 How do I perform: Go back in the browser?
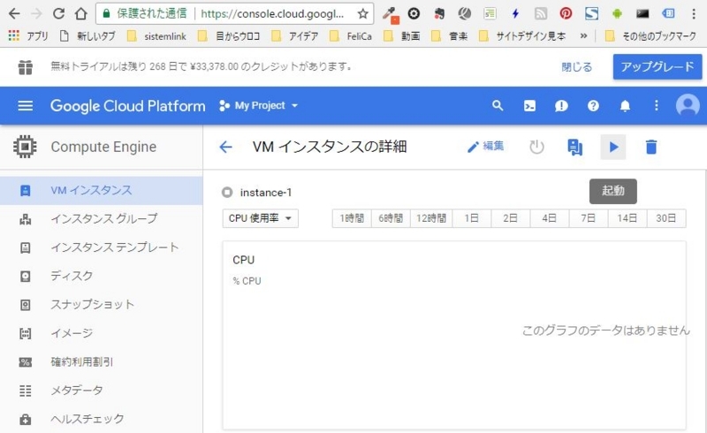(14, 13)
